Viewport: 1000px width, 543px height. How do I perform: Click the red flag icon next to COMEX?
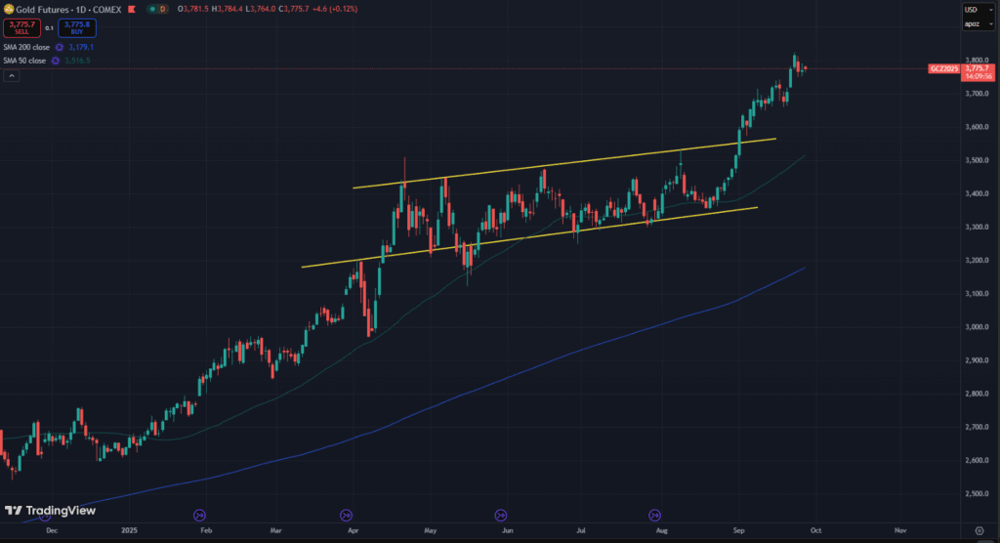(x=131, y=9)
